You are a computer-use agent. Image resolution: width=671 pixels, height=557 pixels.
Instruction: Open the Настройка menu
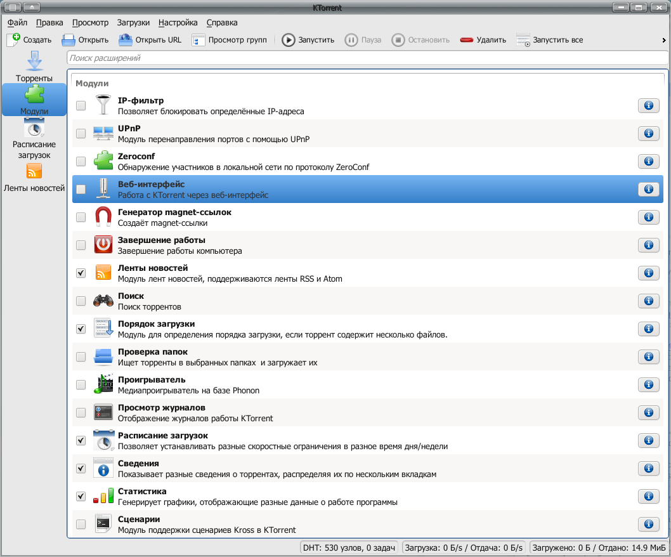tap(178, 23)
